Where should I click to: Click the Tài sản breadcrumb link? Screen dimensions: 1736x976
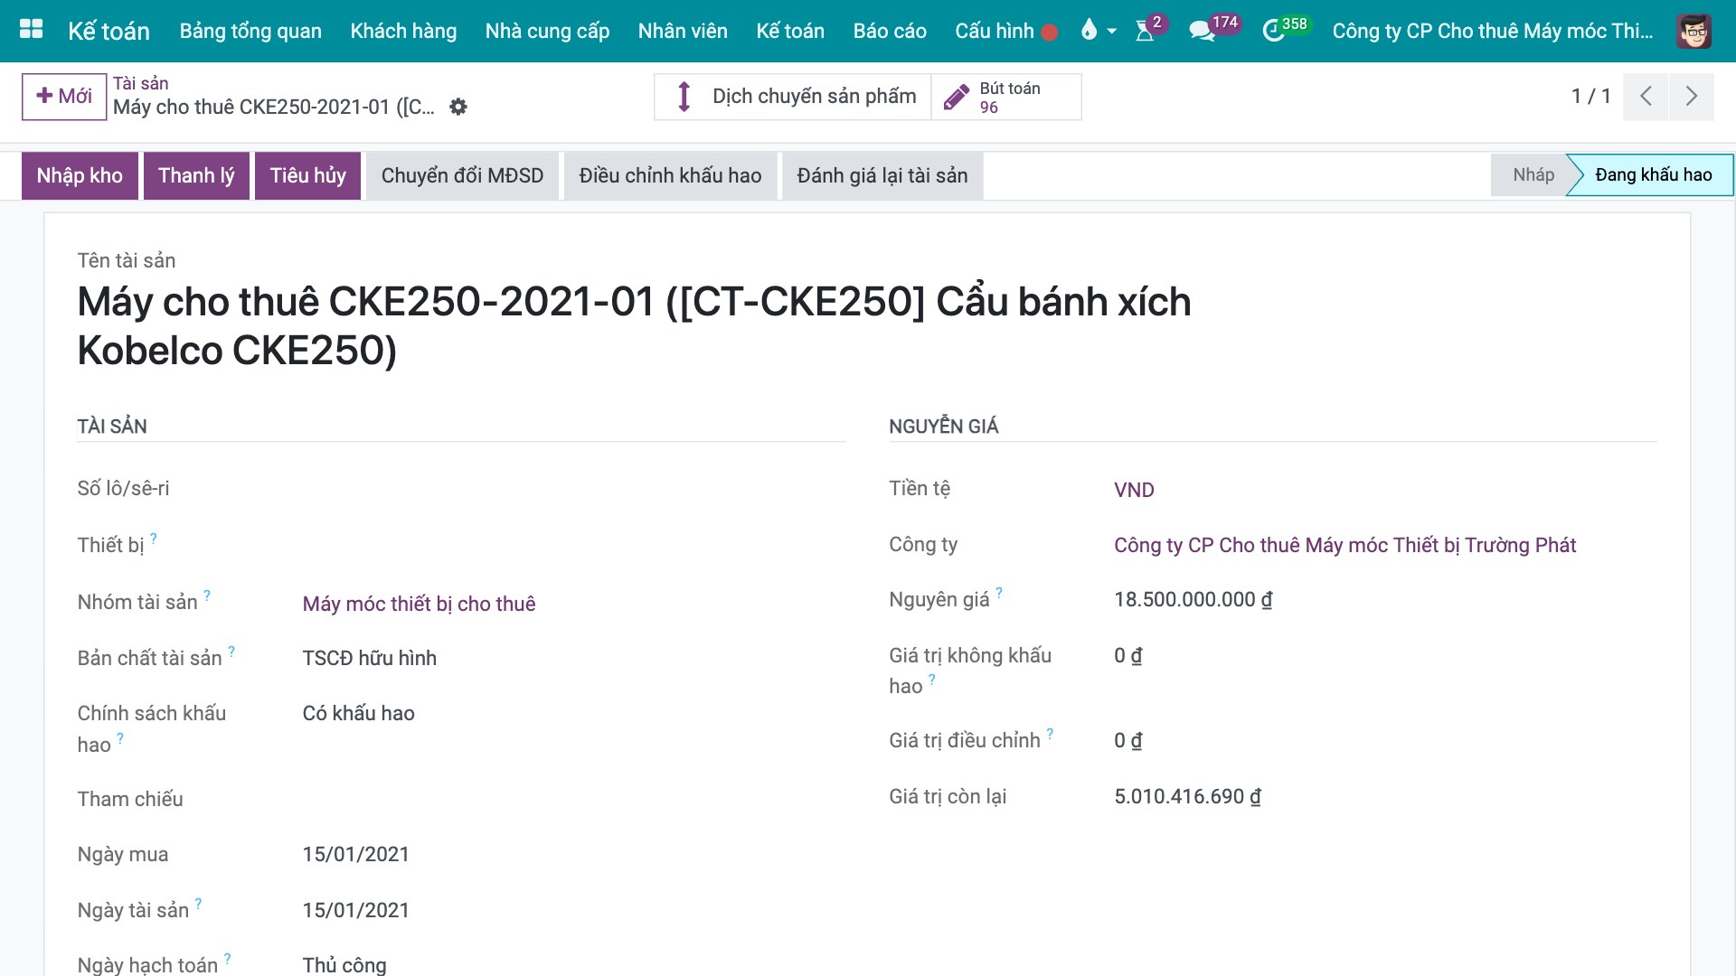pyautogui.click(x=140, y=83)
